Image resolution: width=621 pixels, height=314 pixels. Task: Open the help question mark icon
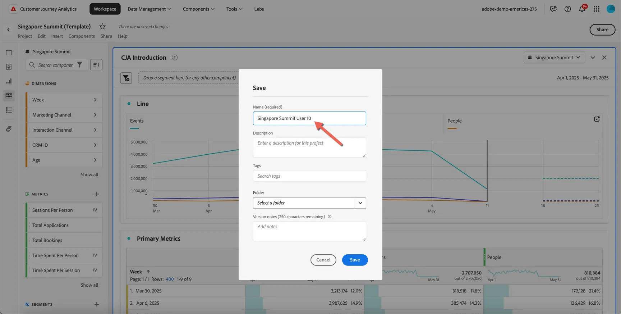567,9
